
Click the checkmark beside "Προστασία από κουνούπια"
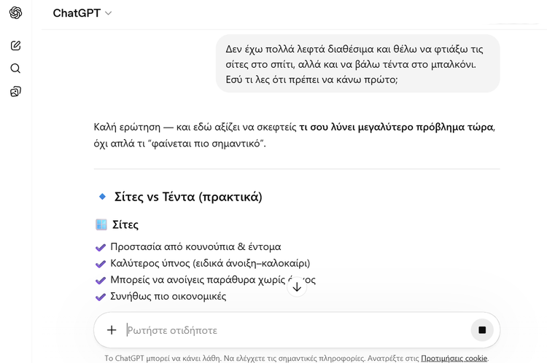(101, 247)
